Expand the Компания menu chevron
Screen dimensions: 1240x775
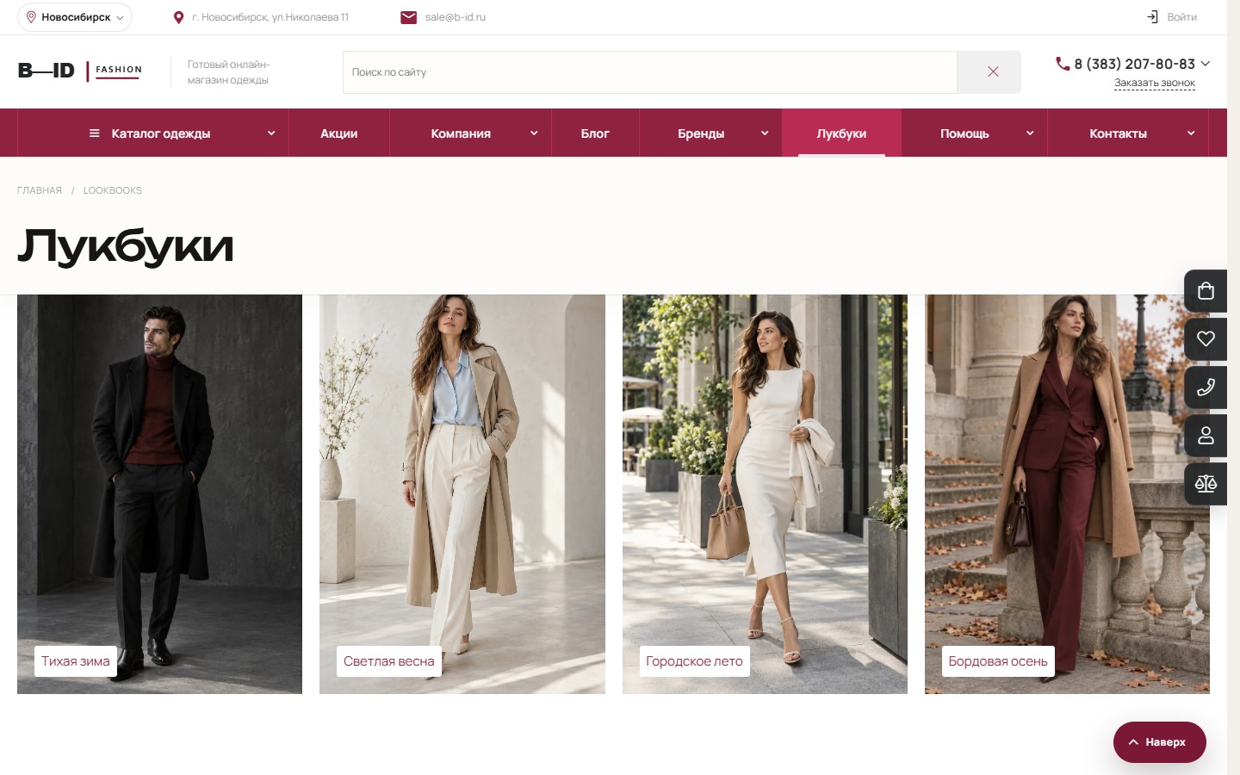tap(534, 133)
